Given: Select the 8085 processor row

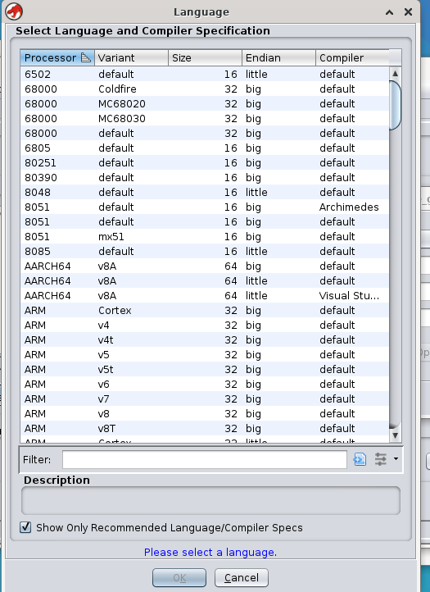Looking at the screenshot, I should pos(205,251).
